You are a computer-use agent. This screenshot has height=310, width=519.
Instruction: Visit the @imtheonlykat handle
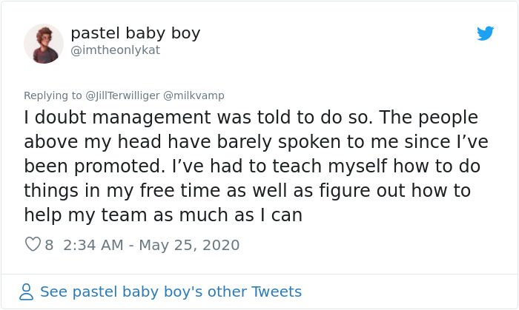pos(115,50)
